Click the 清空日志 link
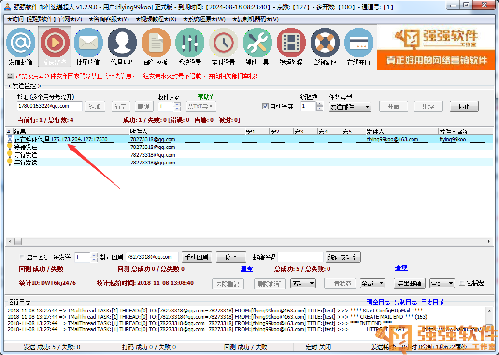This screenshot has width=499, height=355. (x=378, y=302)
